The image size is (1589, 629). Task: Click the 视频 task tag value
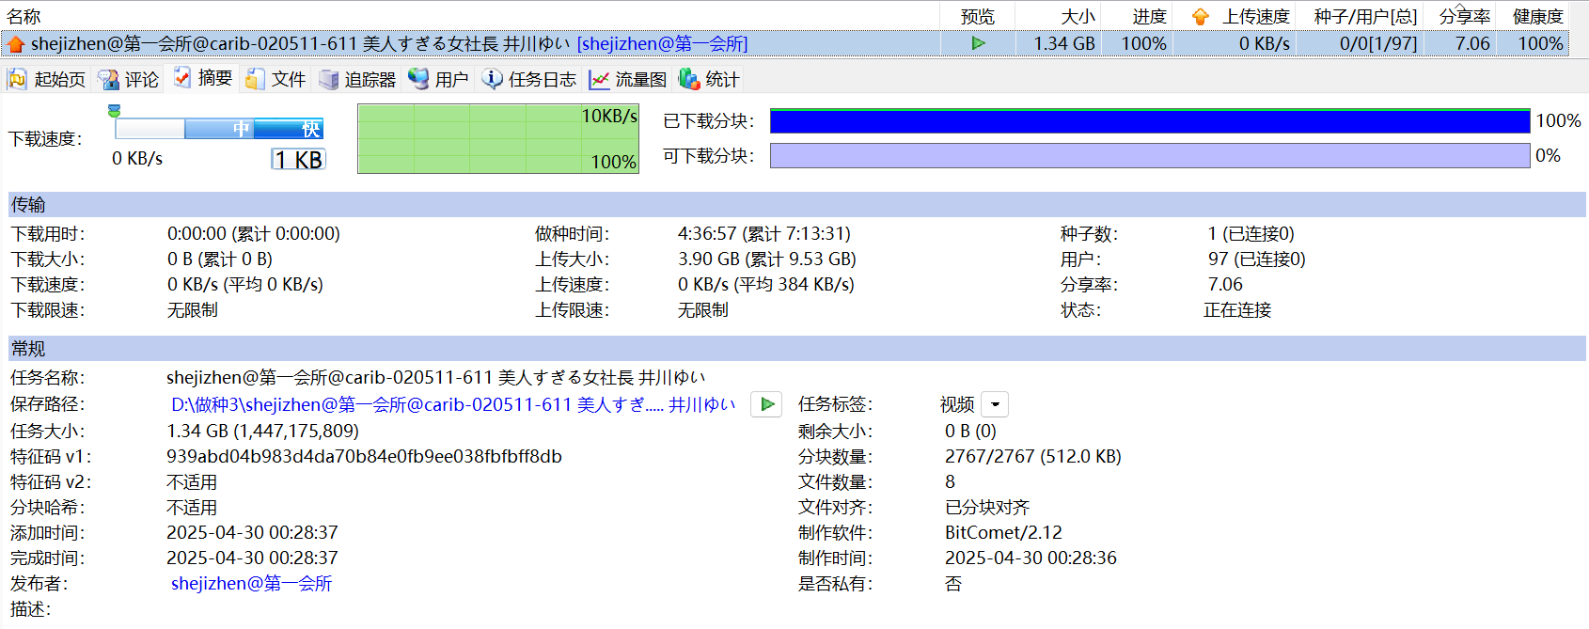pos(957,404)
